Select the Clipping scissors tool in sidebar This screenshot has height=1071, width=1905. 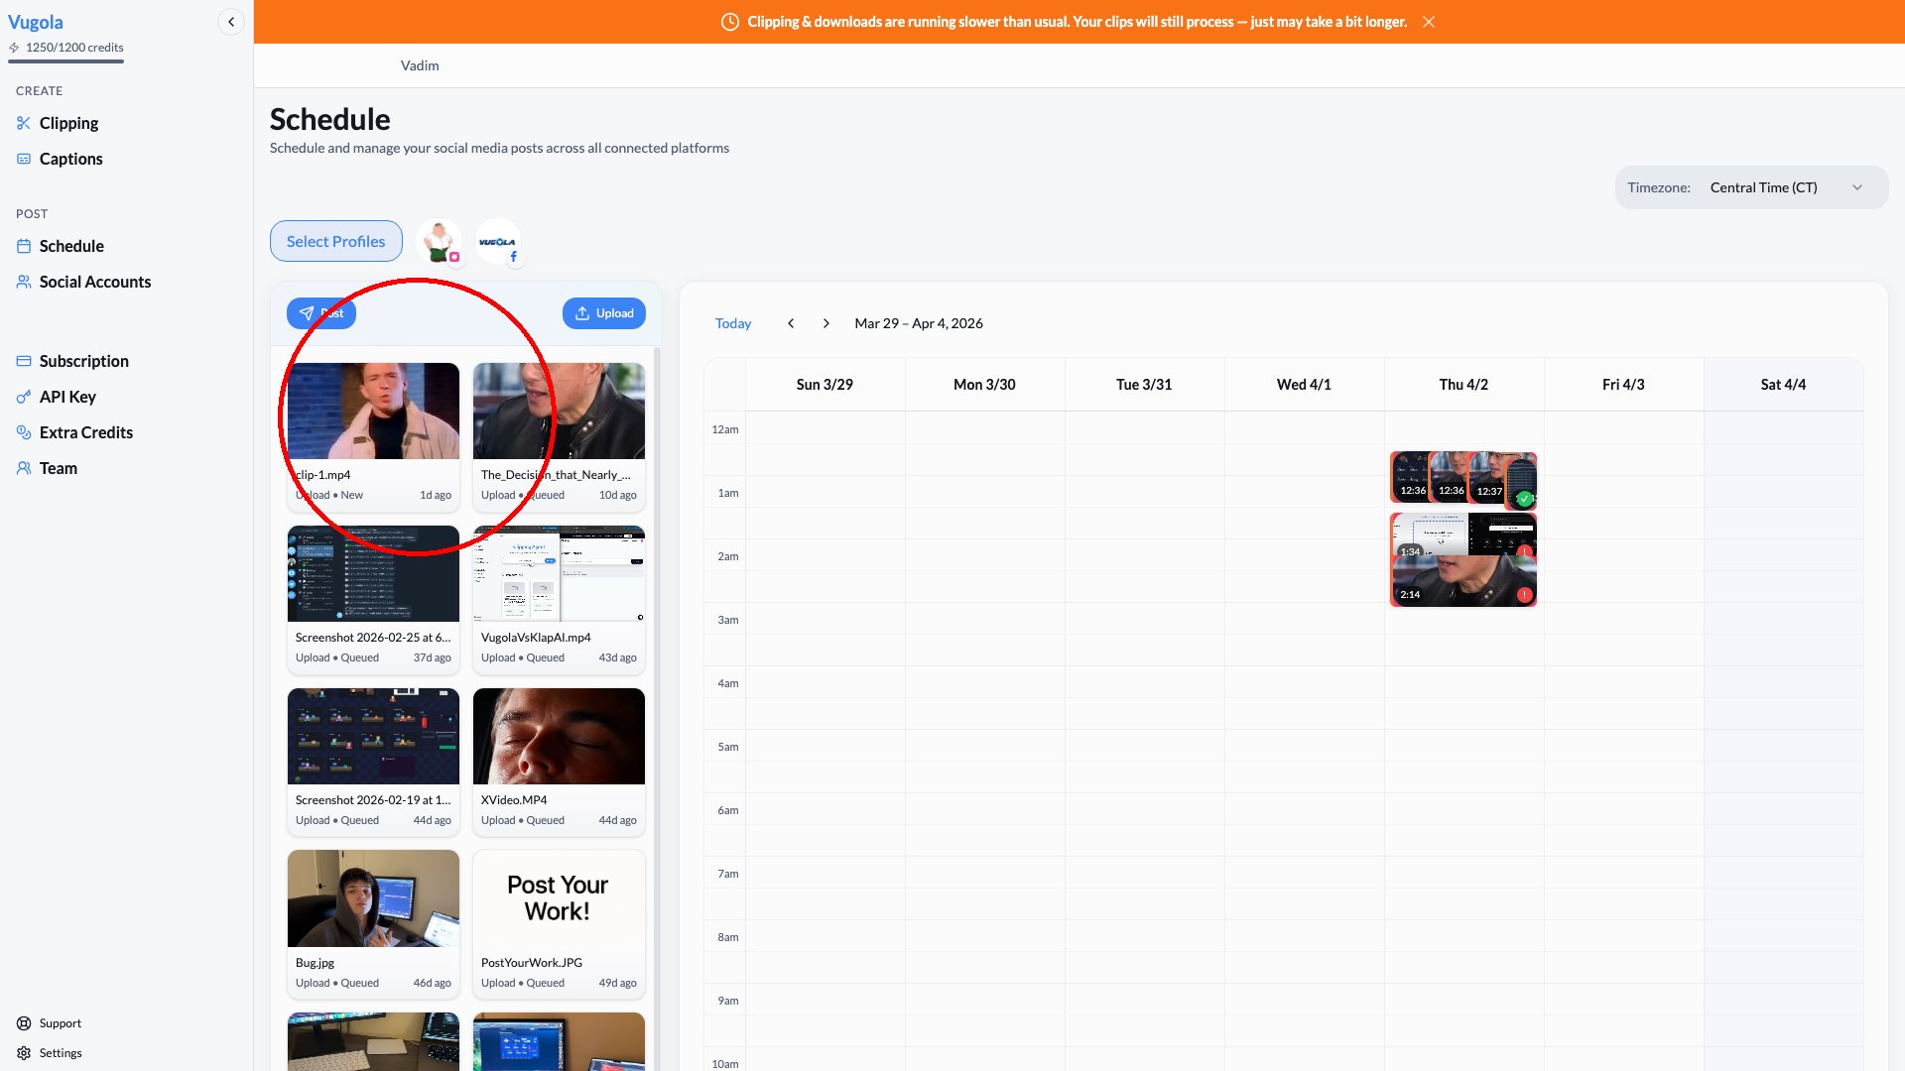[67, 123]
